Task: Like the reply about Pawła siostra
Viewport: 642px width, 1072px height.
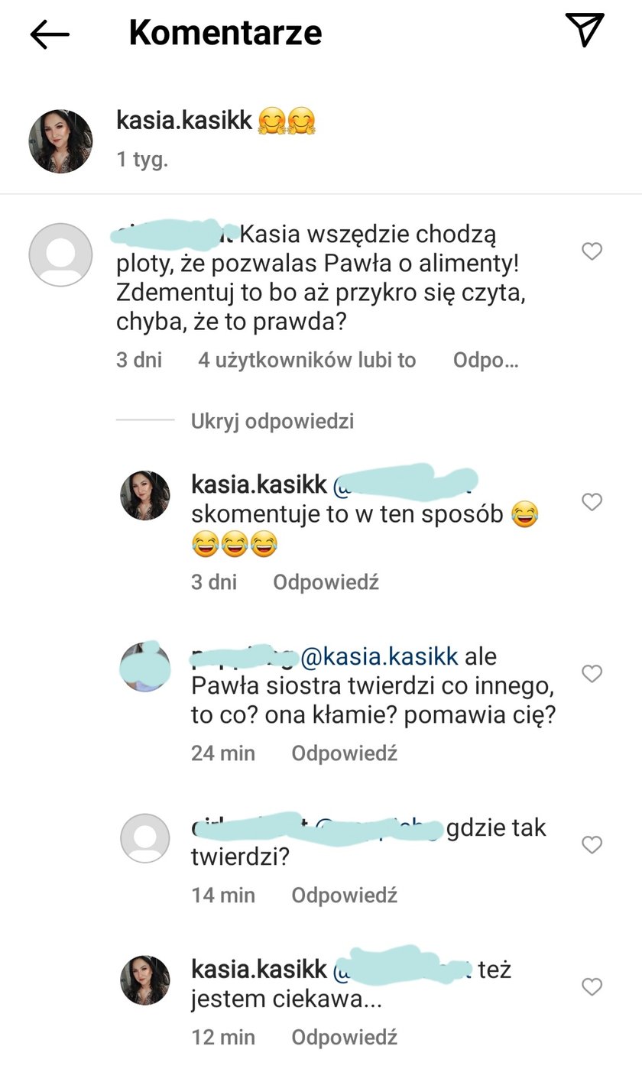Action: pyautogui.click(x=592, y=673)
